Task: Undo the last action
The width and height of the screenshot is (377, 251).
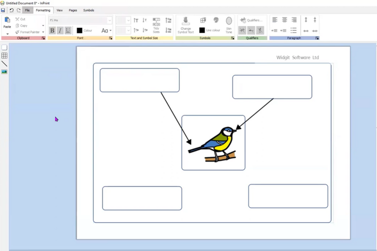Action: point(11,10)
